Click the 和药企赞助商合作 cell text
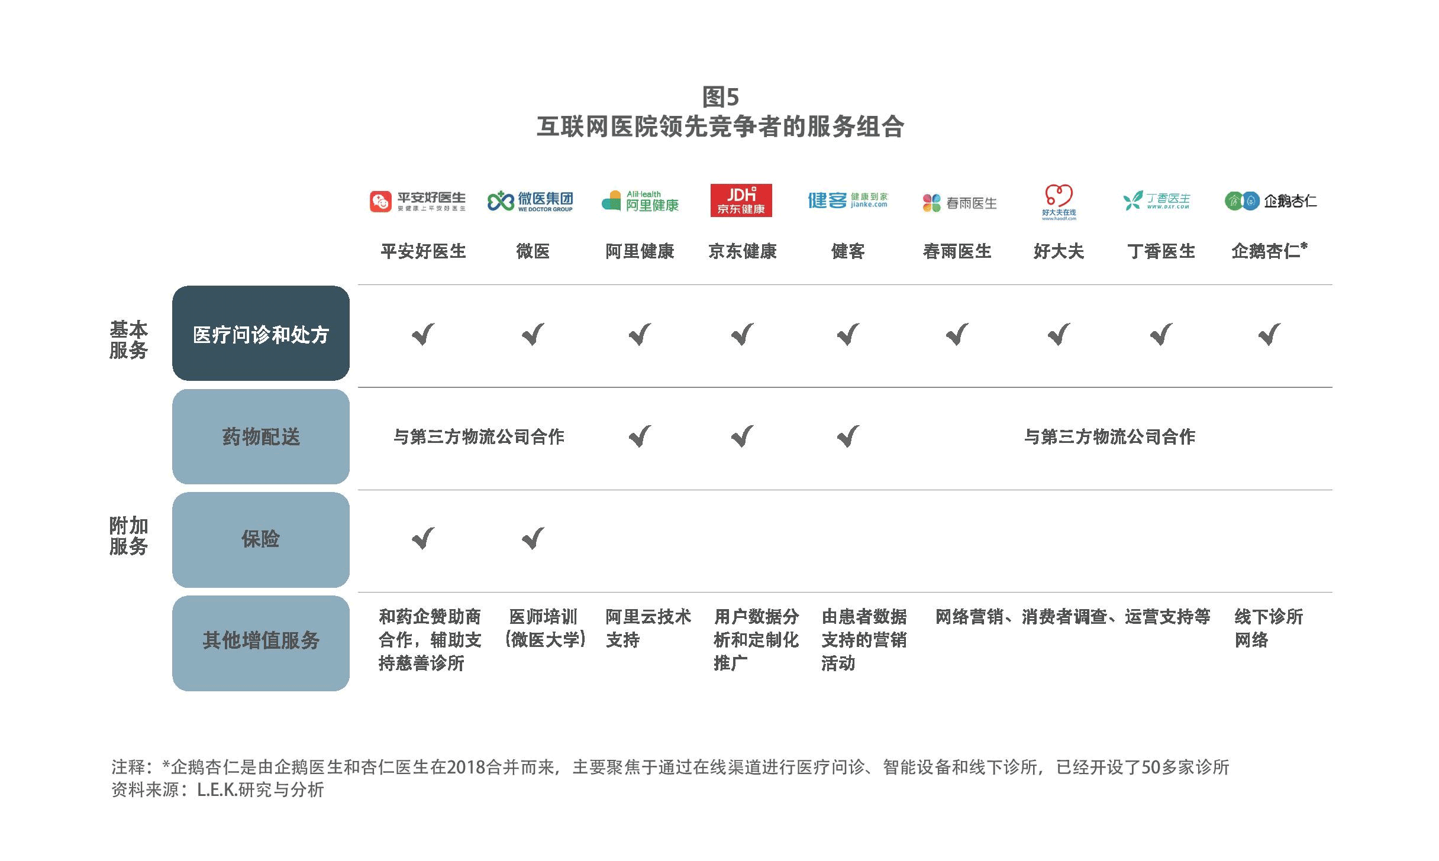Screen dimensions: 1439x861 tap(430, 640)
